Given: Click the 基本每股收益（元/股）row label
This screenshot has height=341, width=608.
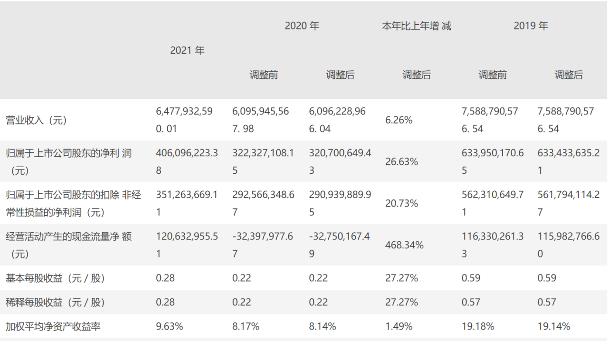Looking at the screenshot, I should 55,278.
